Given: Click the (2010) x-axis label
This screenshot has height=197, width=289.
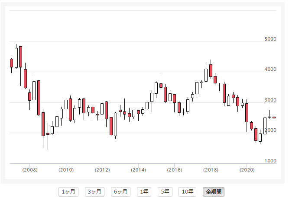Looking at the screenshot, I should pos(66,170).
